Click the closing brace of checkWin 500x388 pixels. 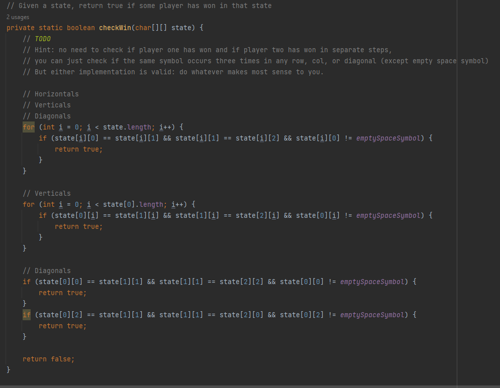9,369
